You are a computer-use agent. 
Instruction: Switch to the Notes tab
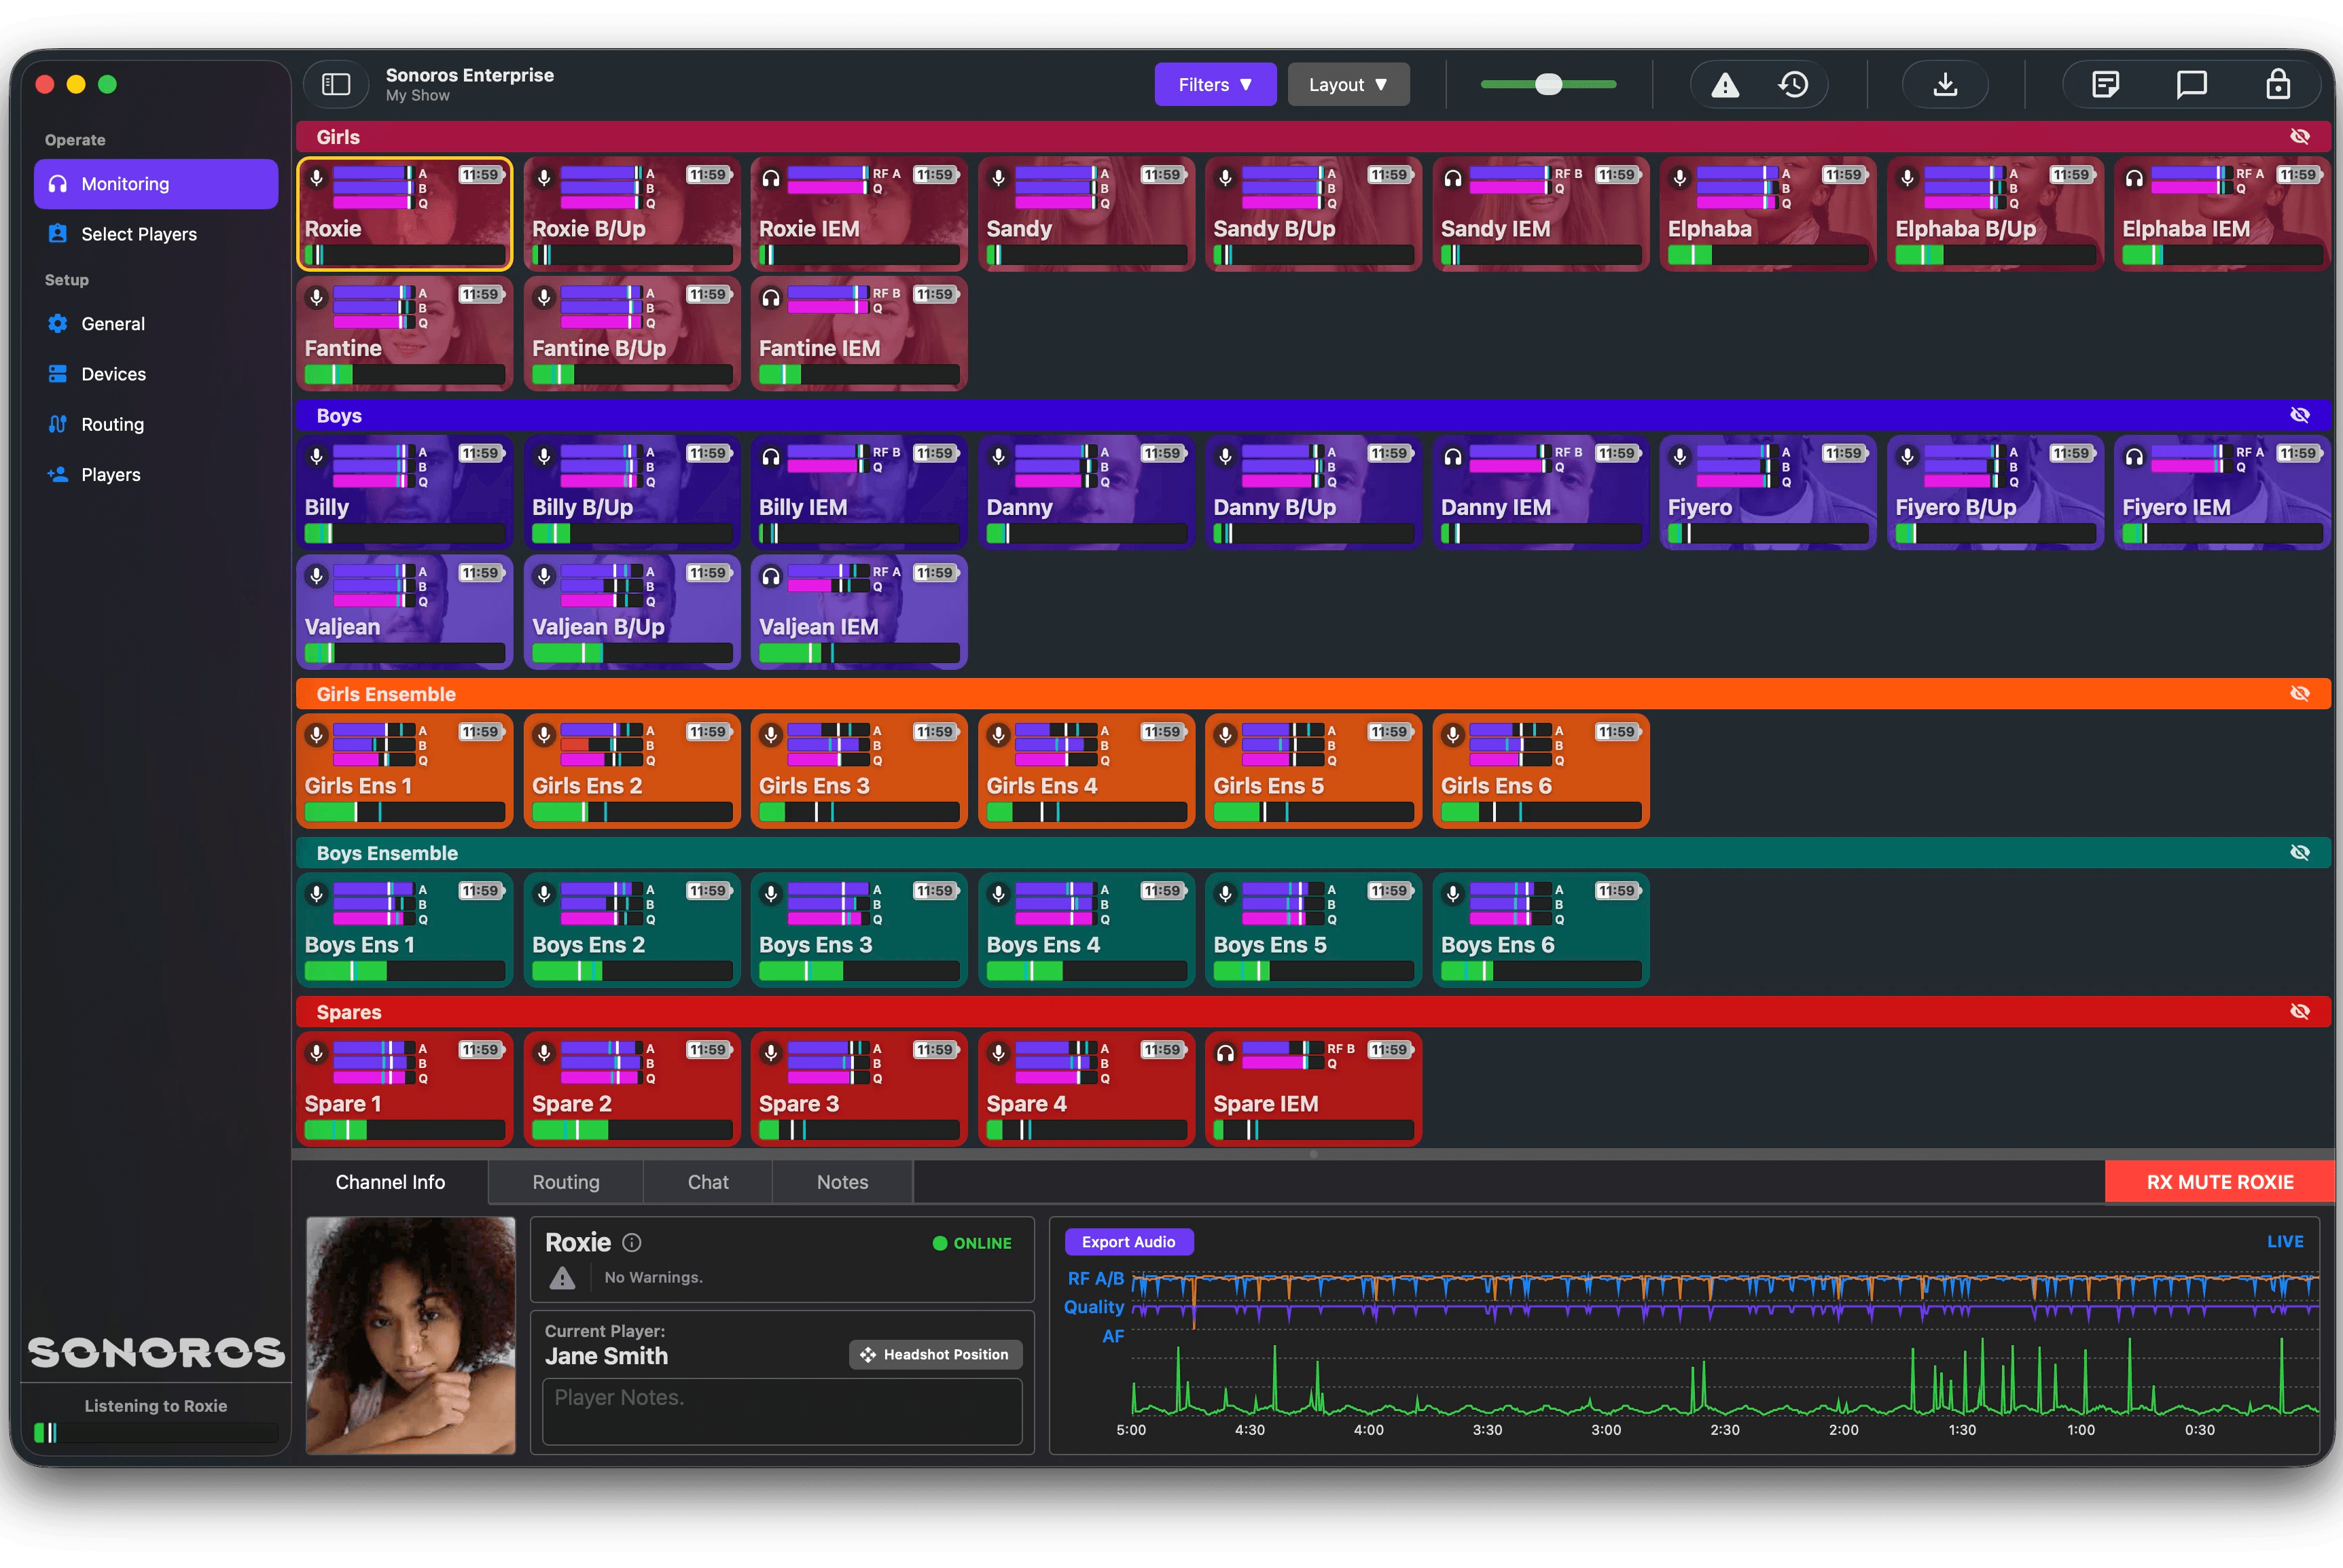(x=842, y=1182)
